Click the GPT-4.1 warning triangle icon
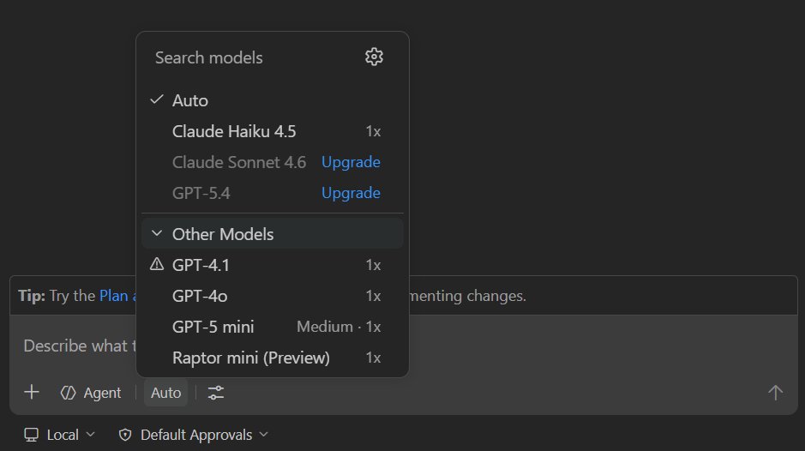The image size is (805, 451). [157, 264]
